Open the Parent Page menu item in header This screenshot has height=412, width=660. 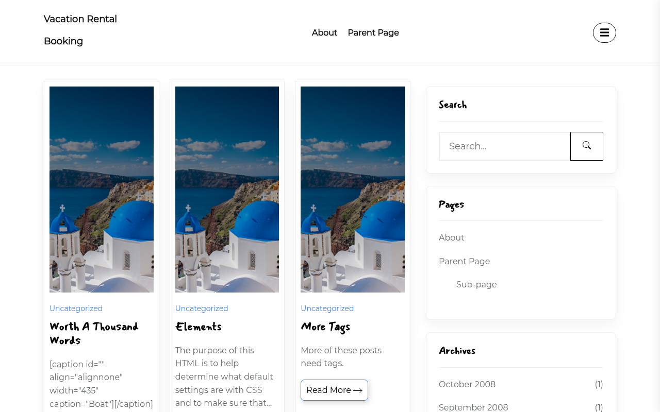pyautogui.click(x=373, y=32)
